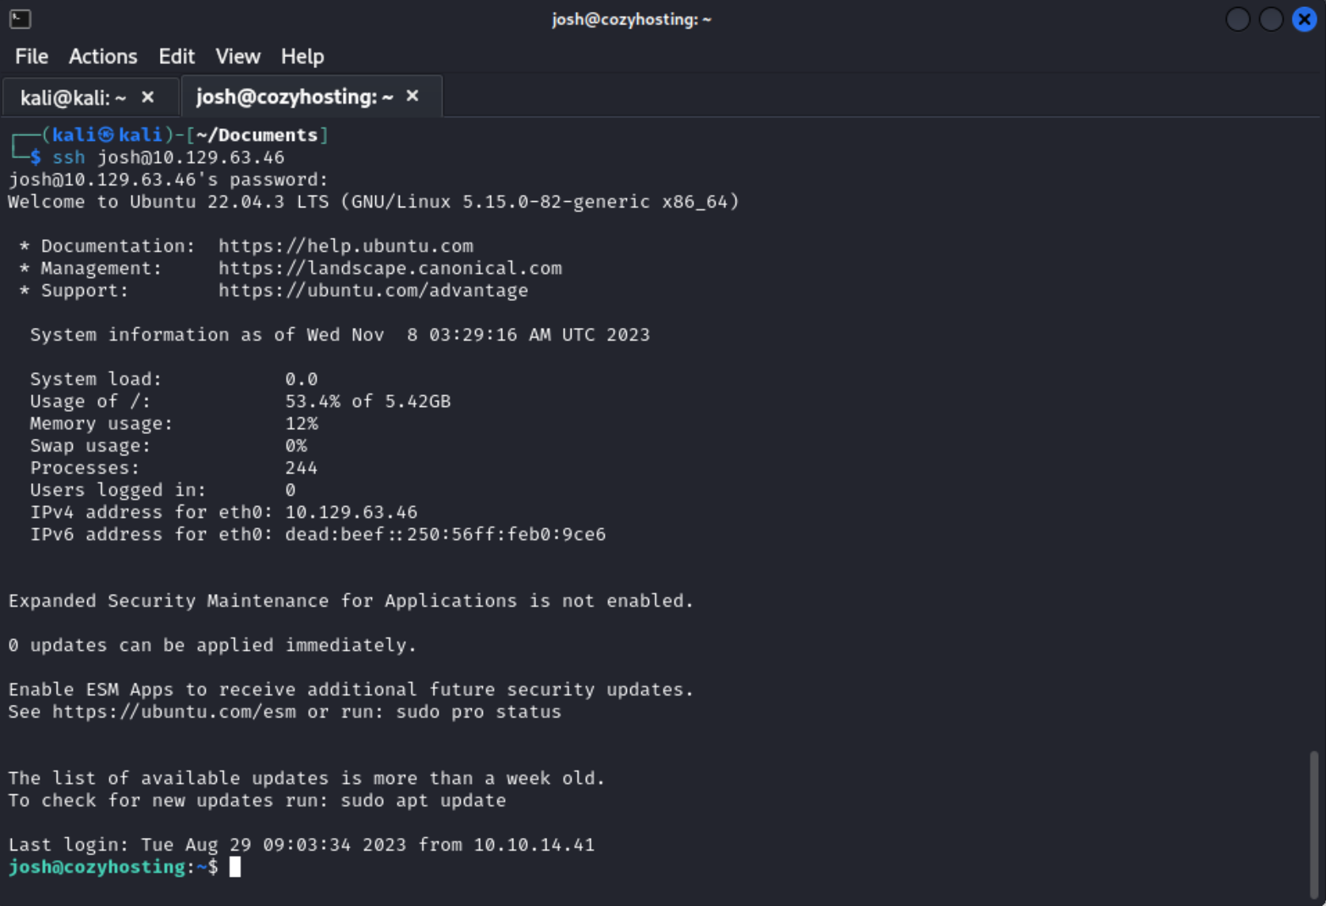Switch to the kali@kali tab
Viewport: 1326px width, 906px height.
point(73,97)
